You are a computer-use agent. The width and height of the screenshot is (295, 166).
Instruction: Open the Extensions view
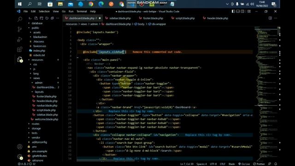click(20, 49)
